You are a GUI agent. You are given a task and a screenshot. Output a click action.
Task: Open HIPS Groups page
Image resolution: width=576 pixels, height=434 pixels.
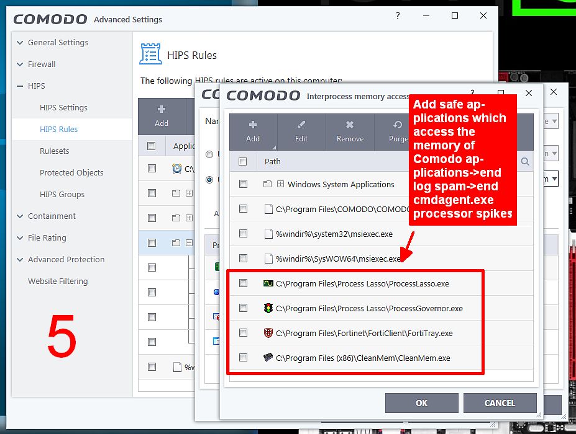pyautogui.click(x=62, y=194)
